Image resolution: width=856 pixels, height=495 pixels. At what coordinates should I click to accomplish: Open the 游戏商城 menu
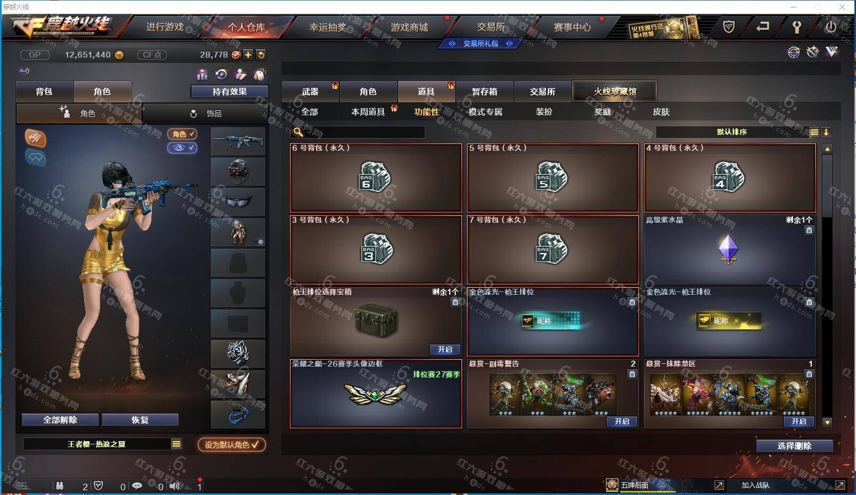(409, 27)
